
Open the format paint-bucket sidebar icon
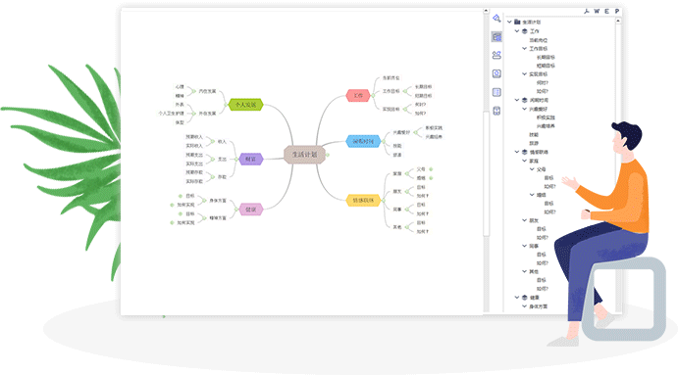(x=496, y=19)
